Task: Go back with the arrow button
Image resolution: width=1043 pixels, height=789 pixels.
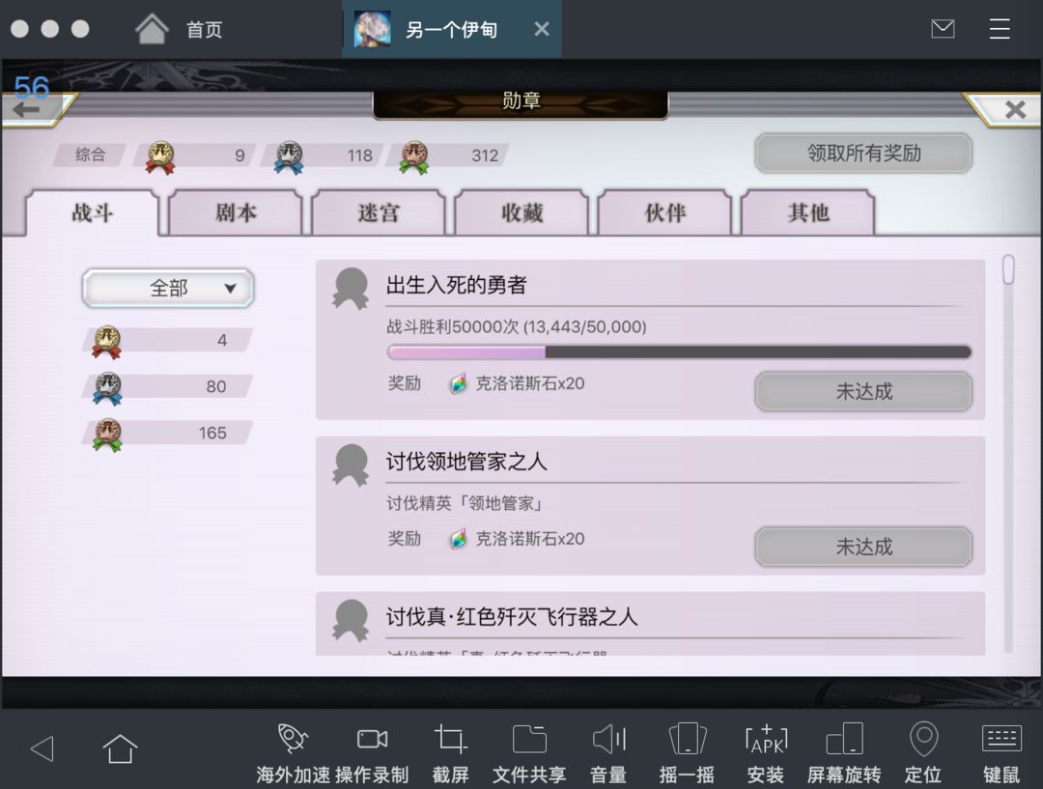Action: pos(27,110)
